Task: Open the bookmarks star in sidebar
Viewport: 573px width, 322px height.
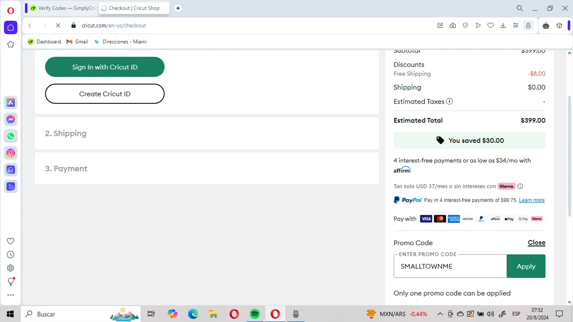Action: (11, 44)
